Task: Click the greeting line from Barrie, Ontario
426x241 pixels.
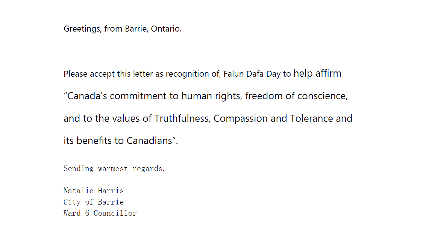Action: tap(123, 29)
